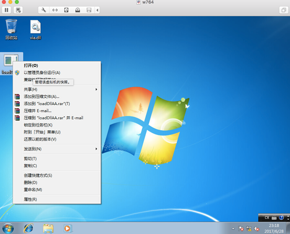Viewport: 290px width, 234px height.
Task: Show hidden tray icons arrow
Action: pos(233,229)
